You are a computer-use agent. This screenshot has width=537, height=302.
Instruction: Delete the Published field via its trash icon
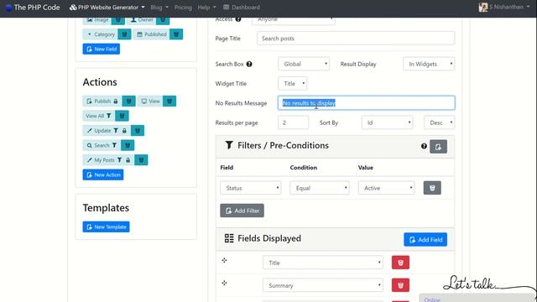click(176, 34)
